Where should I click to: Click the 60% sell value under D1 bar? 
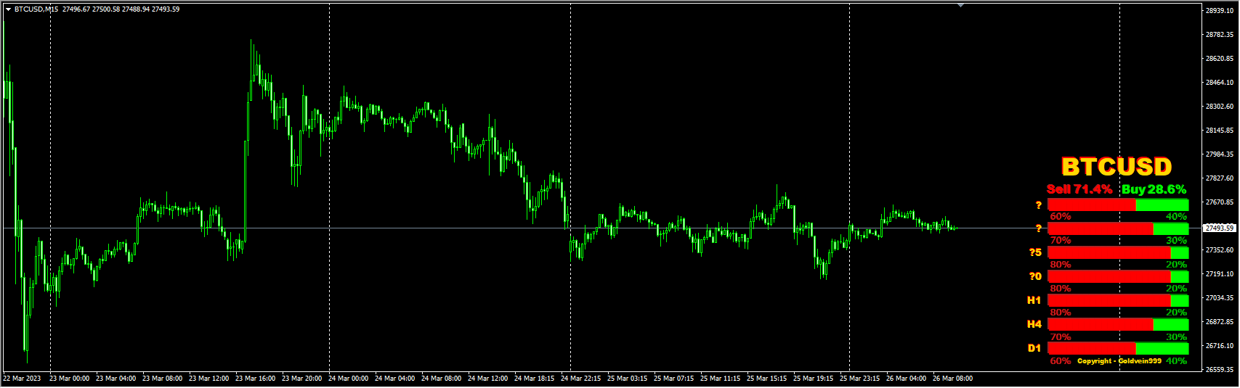(1061, 360)
